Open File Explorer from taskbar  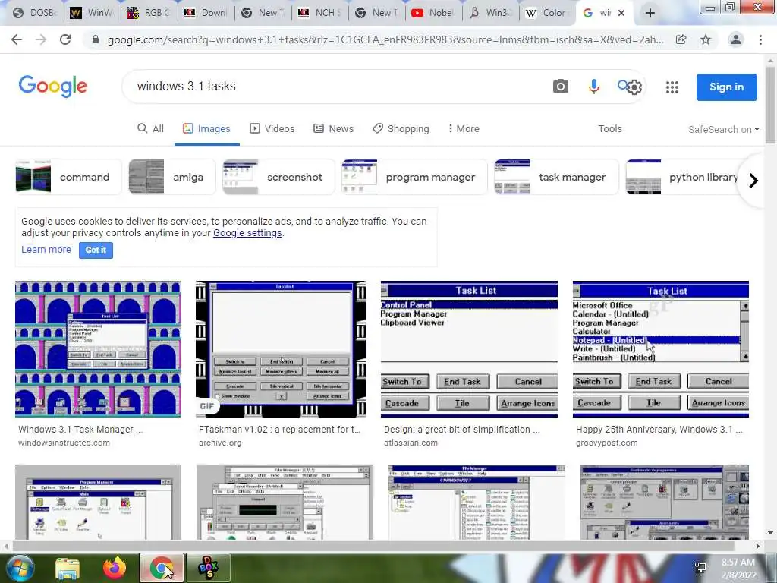[x=68, y=568]
